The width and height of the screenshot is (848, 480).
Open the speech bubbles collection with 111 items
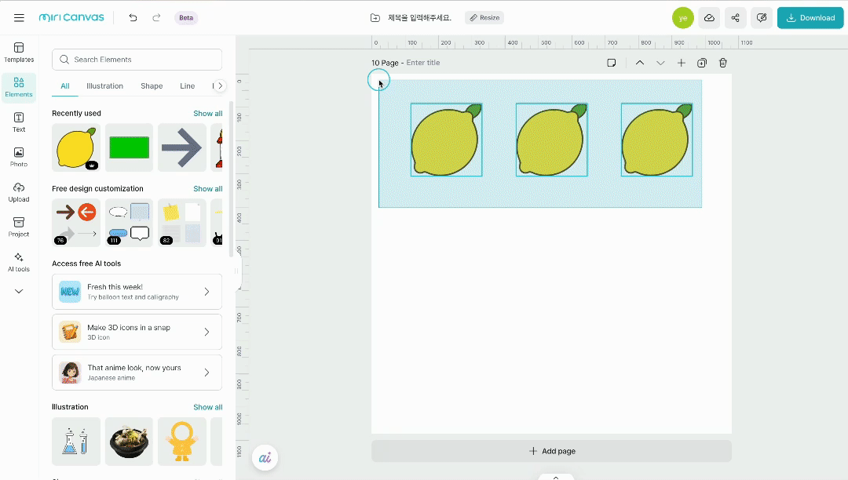130,223
